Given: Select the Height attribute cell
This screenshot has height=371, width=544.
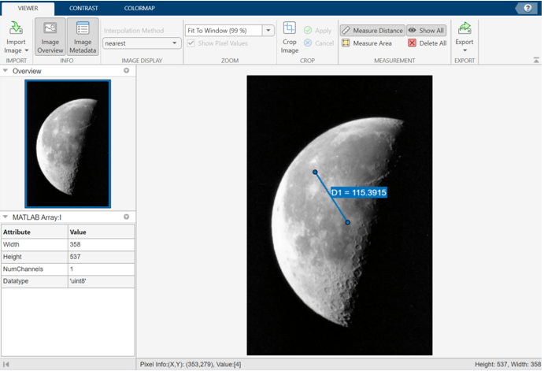Looking at the screenshot, I should (x=35, y=257).
